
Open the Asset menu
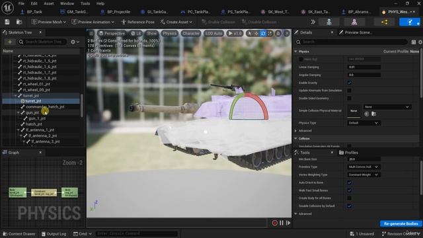click(48, 3)
